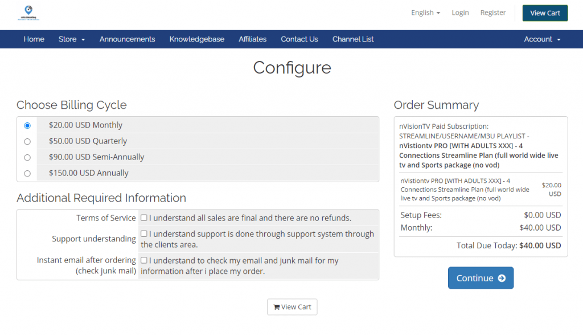Screen dimensions: 583x336
Task: Click the arrow icon in the Continue button
Action: tap(502, 278)
